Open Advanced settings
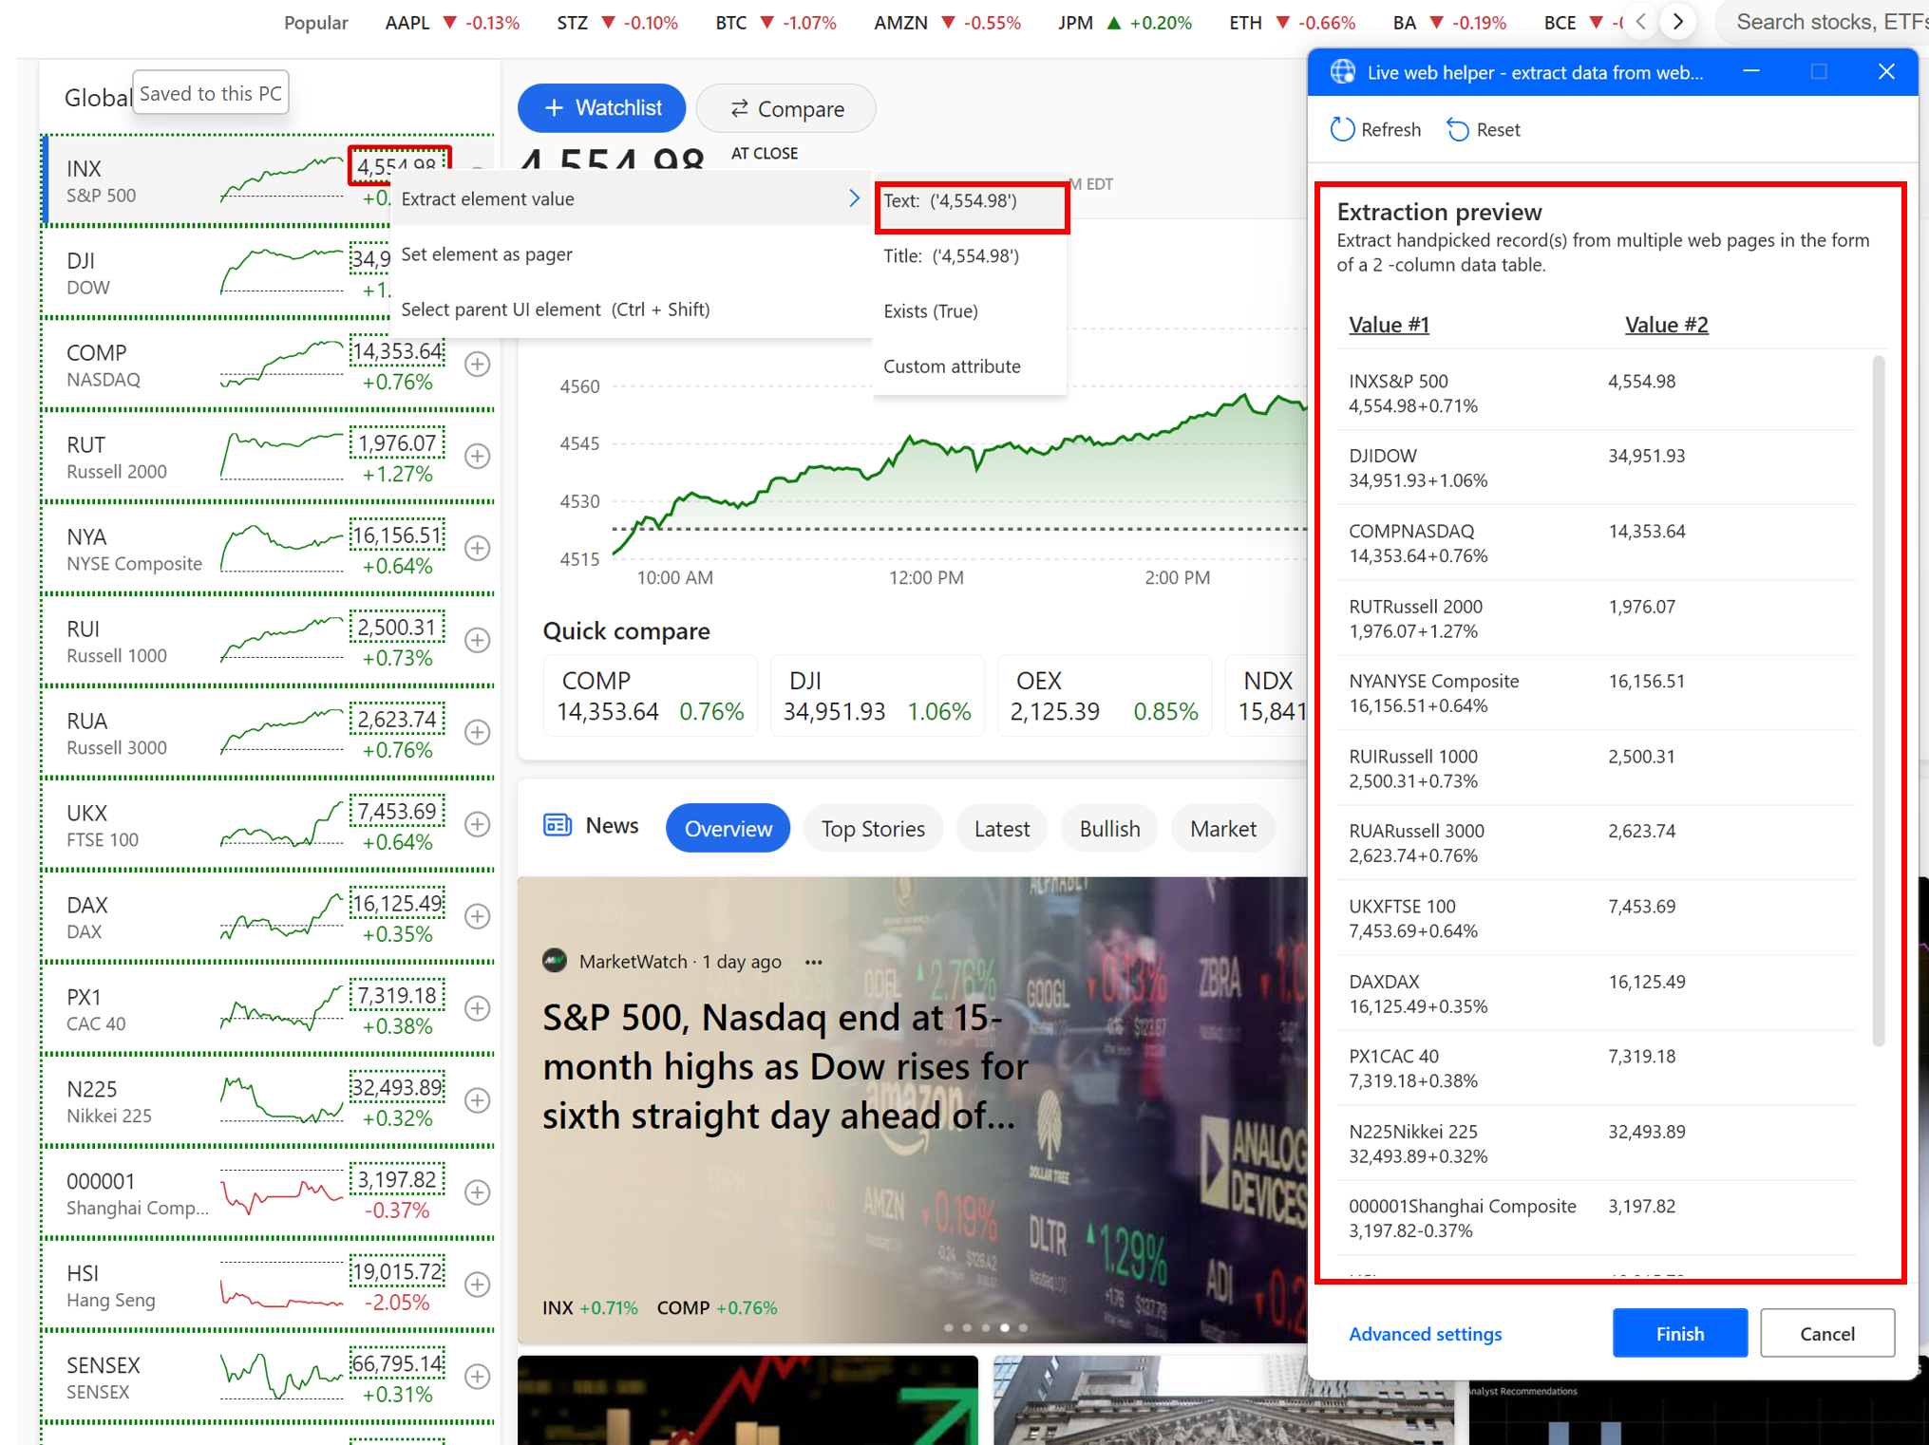 pos(1425,1333)
